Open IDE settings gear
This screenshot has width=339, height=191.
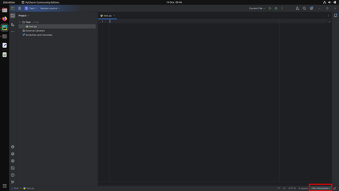click(x=311, y=8)
